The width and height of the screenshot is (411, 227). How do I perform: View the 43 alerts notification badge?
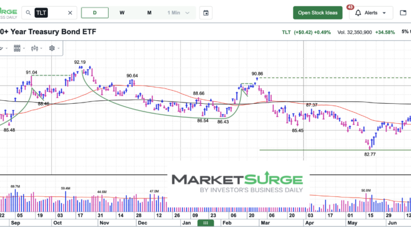point(350,7)
